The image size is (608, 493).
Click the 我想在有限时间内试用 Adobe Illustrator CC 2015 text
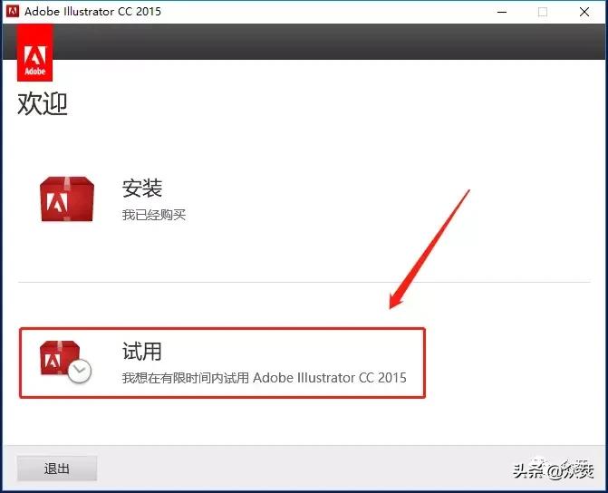[x=264, y=377]
